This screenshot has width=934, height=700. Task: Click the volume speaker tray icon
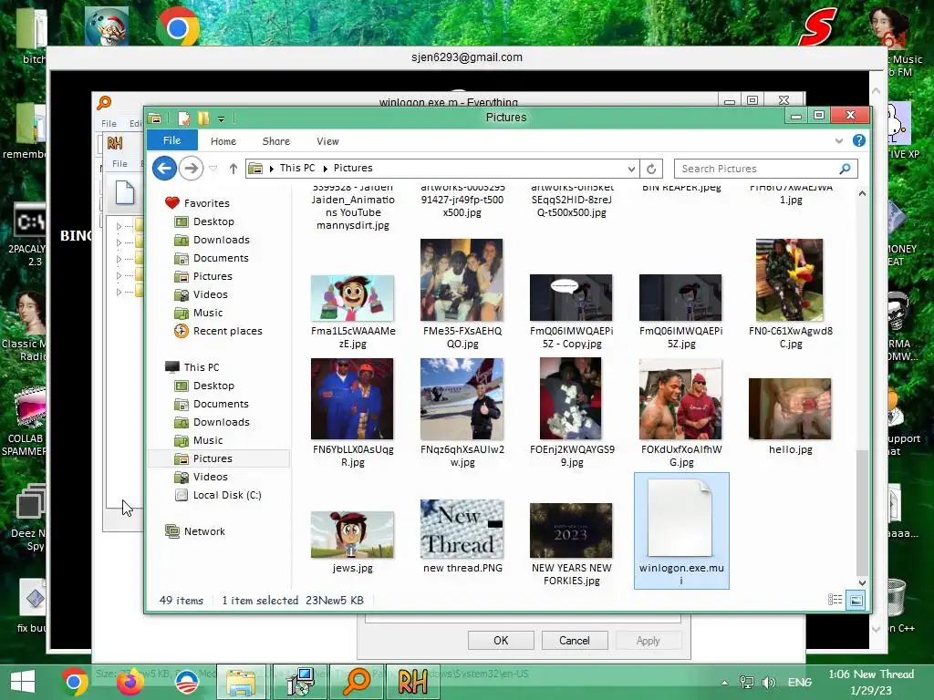(769, 683)
